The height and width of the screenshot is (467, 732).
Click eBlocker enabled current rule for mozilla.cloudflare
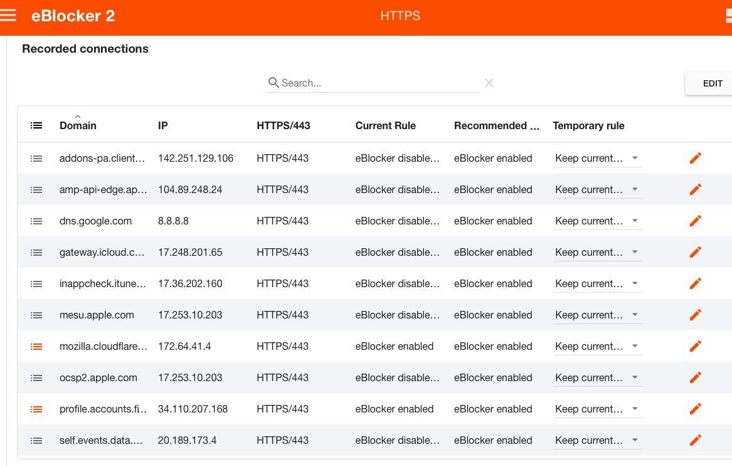395,346
